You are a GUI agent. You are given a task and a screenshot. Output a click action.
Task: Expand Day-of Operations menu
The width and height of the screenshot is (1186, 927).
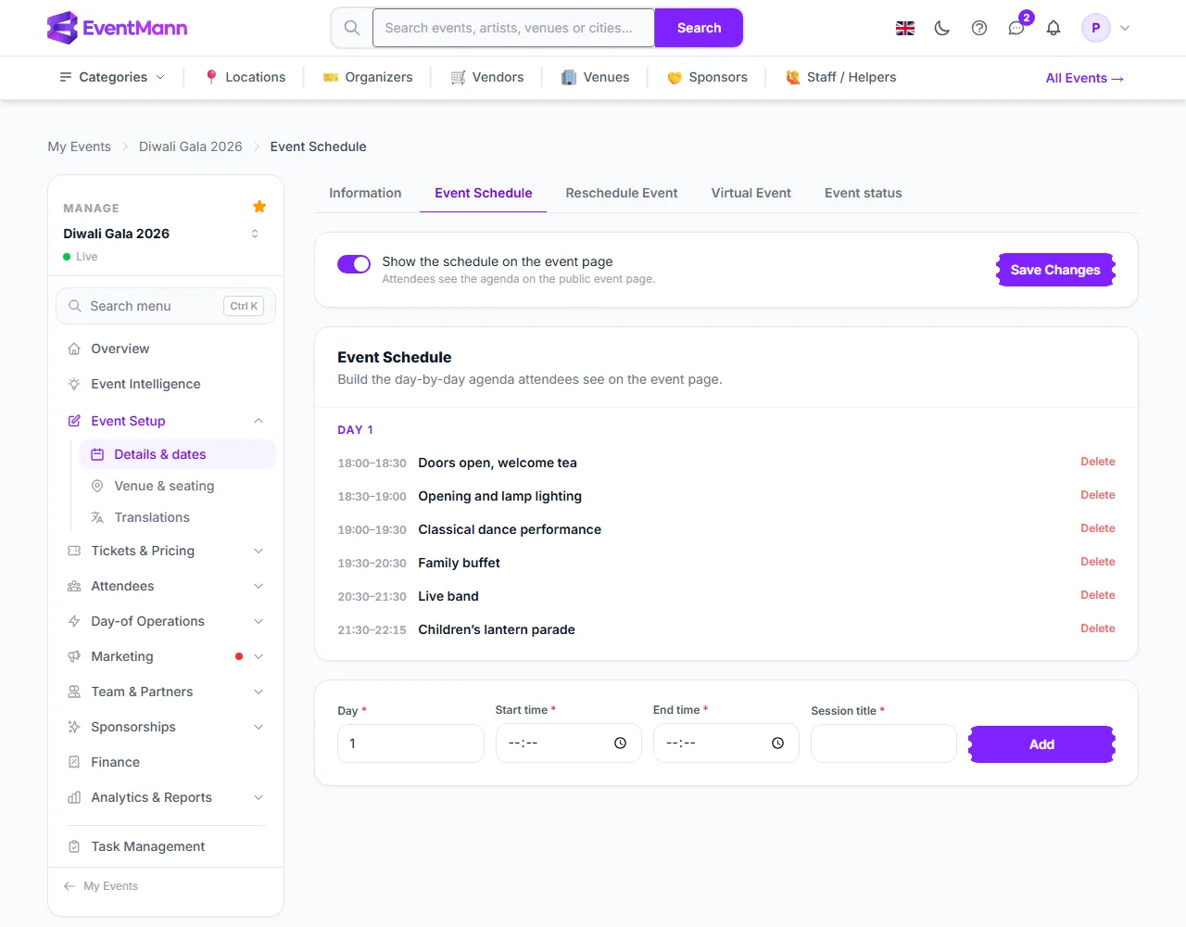(166, 621)
